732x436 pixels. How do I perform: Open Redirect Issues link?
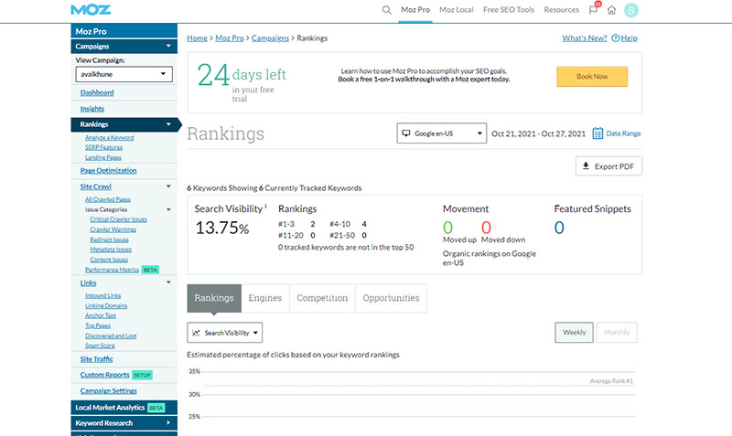pyautogui.click(x=109, y=239)
